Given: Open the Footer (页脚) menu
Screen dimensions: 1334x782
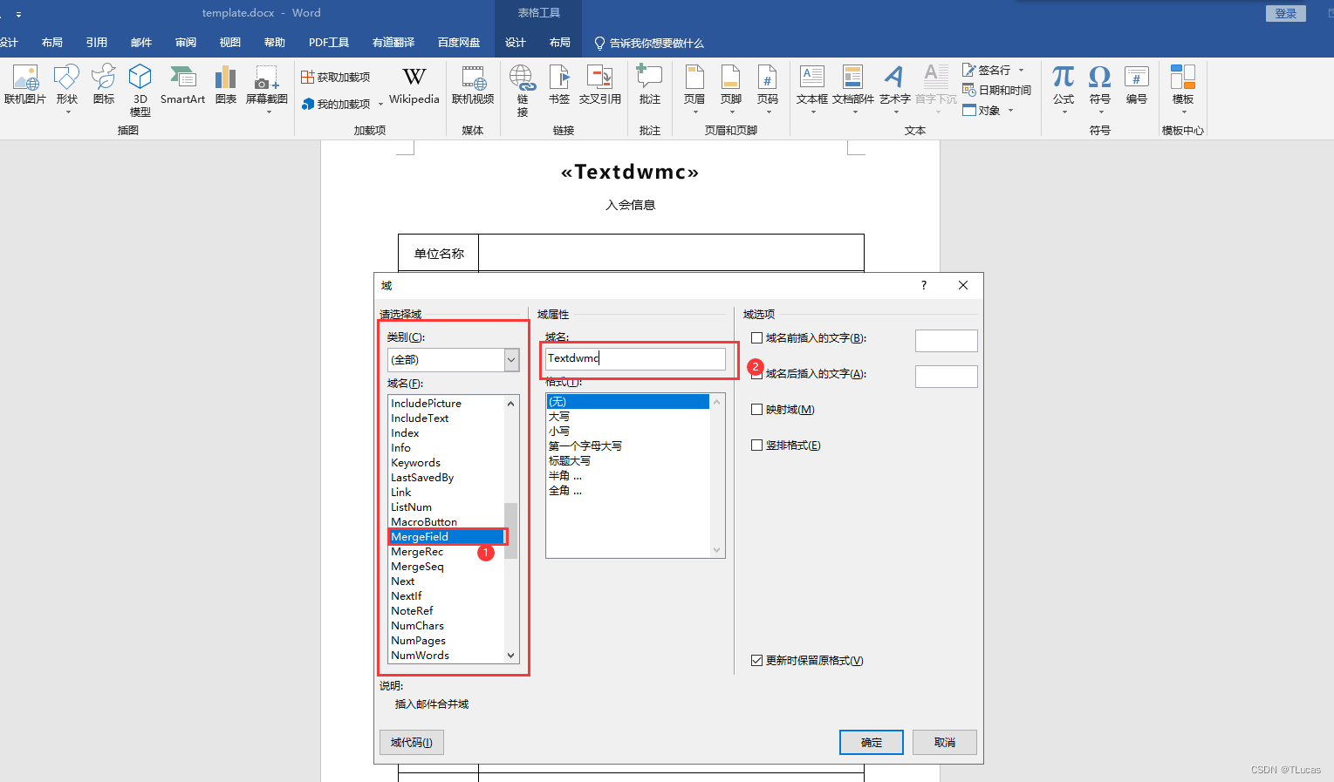Looking at the screenshot, I should point(731,88).
